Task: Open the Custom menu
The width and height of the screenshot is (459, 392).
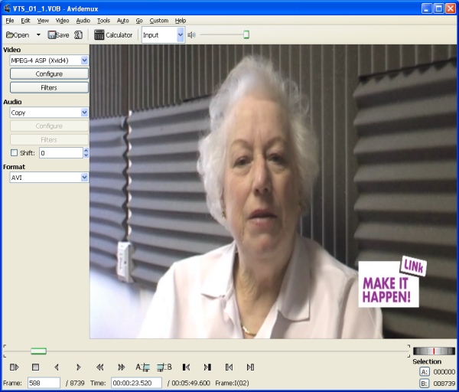Action: click(x=159, y=21)
